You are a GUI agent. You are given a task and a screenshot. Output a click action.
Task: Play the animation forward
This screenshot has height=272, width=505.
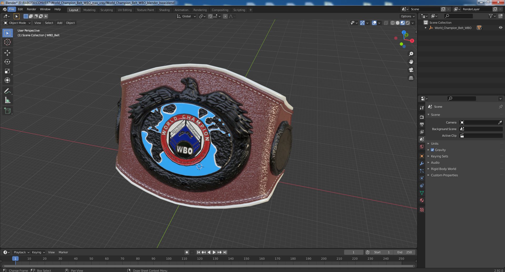214,252
